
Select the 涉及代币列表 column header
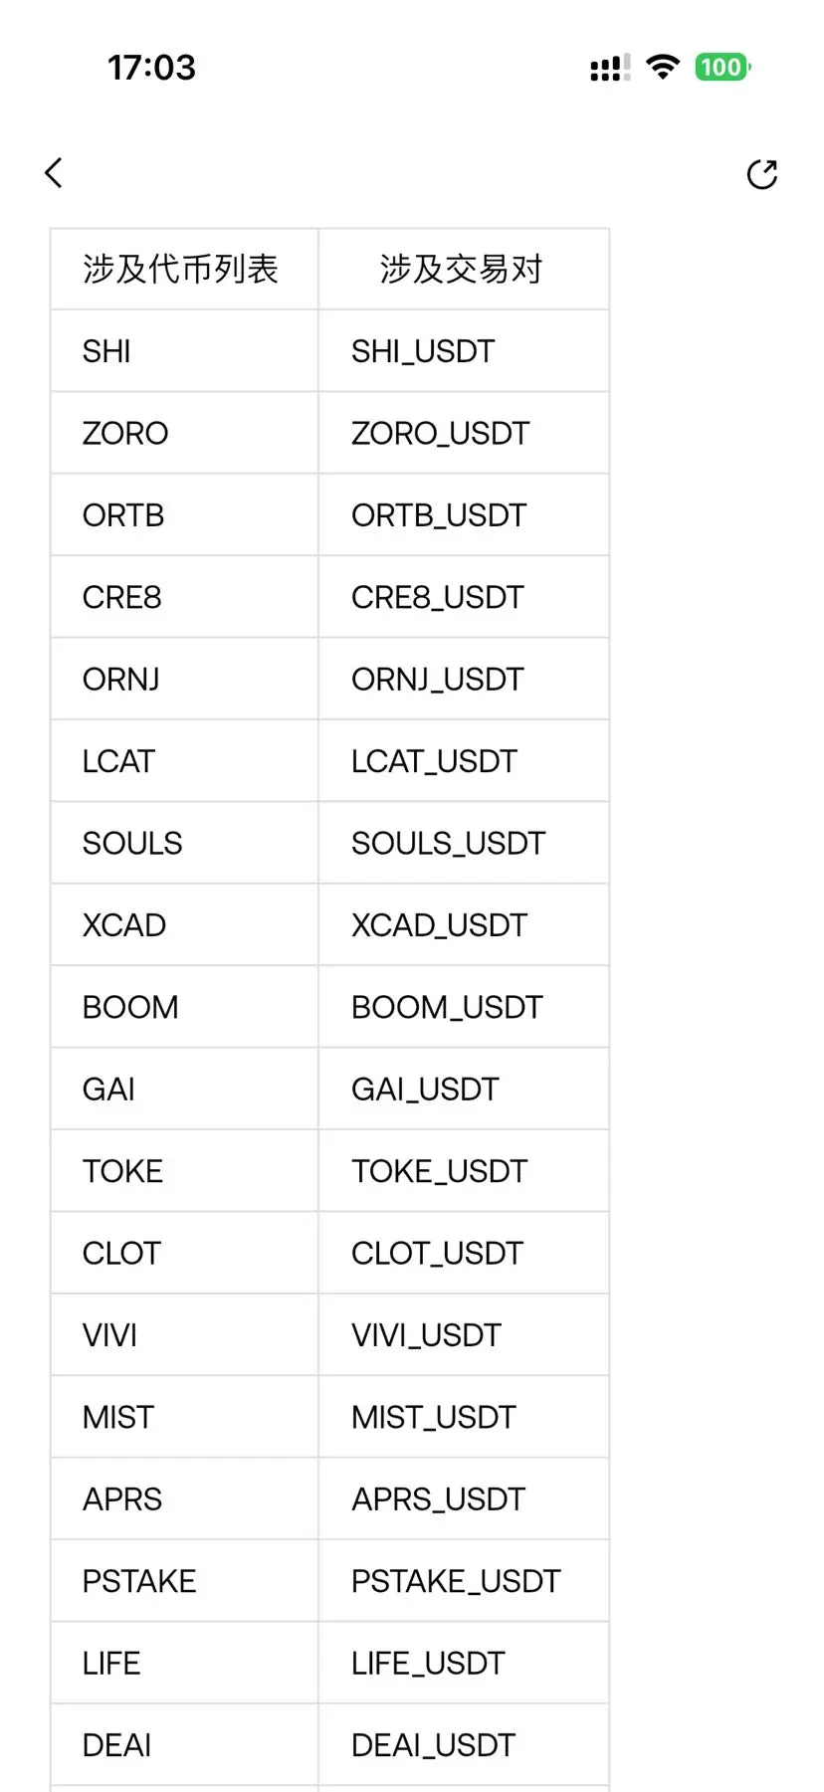tap(184, 269)
